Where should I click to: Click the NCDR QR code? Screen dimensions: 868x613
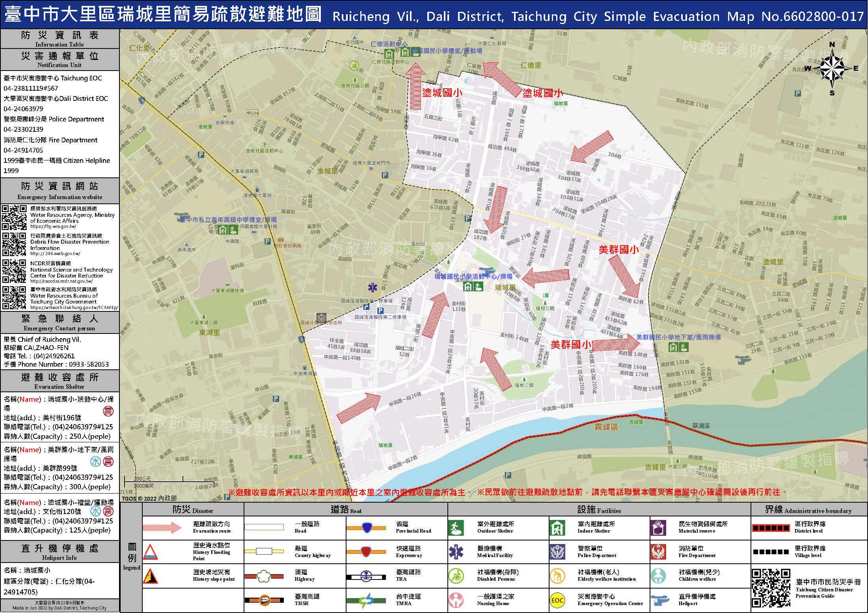[x=15, y=271]
